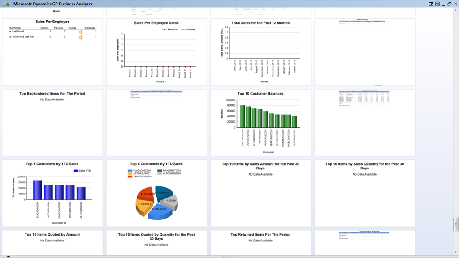Screen dimensions: 459x258
Task: Open table thumbnail right of Total Sales chart
Action: coord(362,21)
